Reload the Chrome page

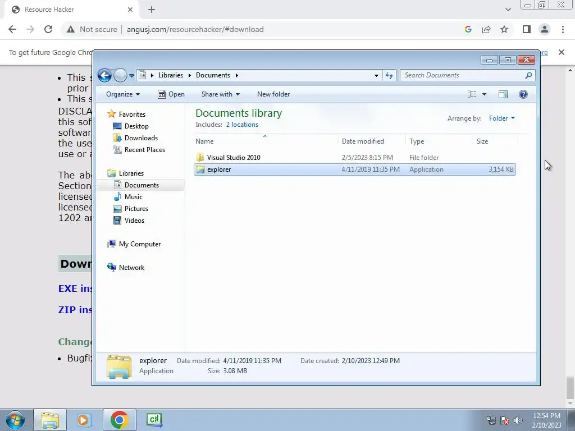48,29
